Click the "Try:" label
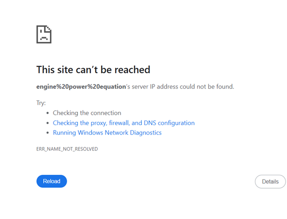This screenshot has height=219, width=287. [x=41, y=103]
